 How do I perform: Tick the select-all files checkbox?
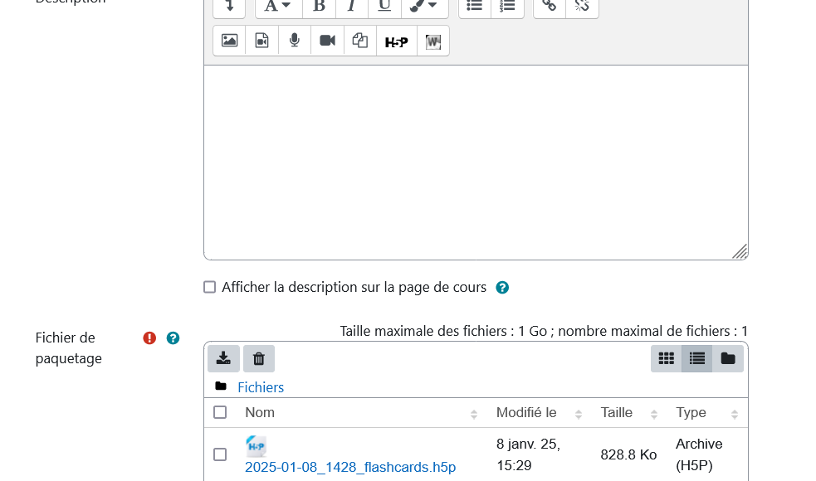220,412
